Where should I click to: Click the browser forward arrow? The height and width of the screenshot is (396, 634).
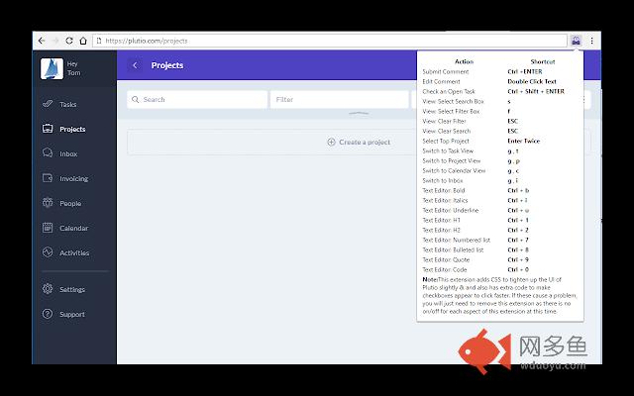click(55, 41)
